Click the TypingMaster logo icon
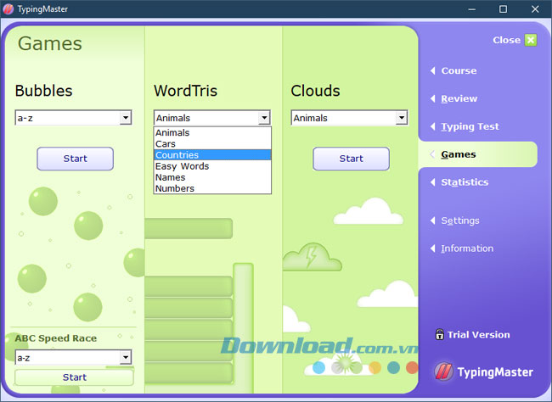552x402 pixels. [x=442, y=371]
